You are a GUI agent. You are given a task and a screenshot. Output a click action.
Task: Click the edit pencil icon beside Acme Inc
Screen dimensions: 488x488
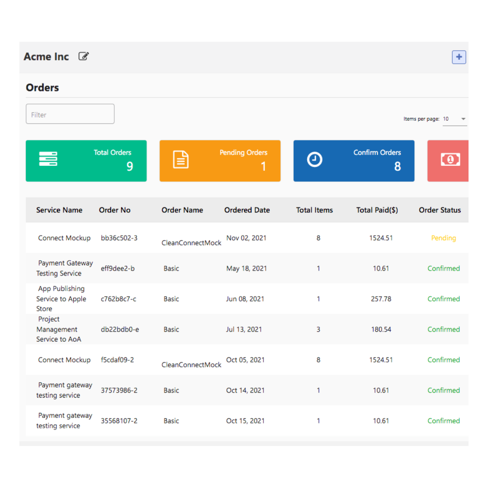point(84,56)
